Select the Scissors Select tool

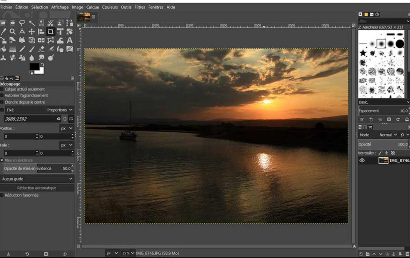click(x=50, y=23)
